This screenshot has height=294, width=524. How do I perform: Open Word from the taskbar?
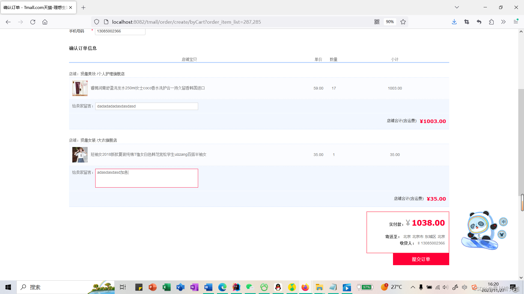point(208,287)
